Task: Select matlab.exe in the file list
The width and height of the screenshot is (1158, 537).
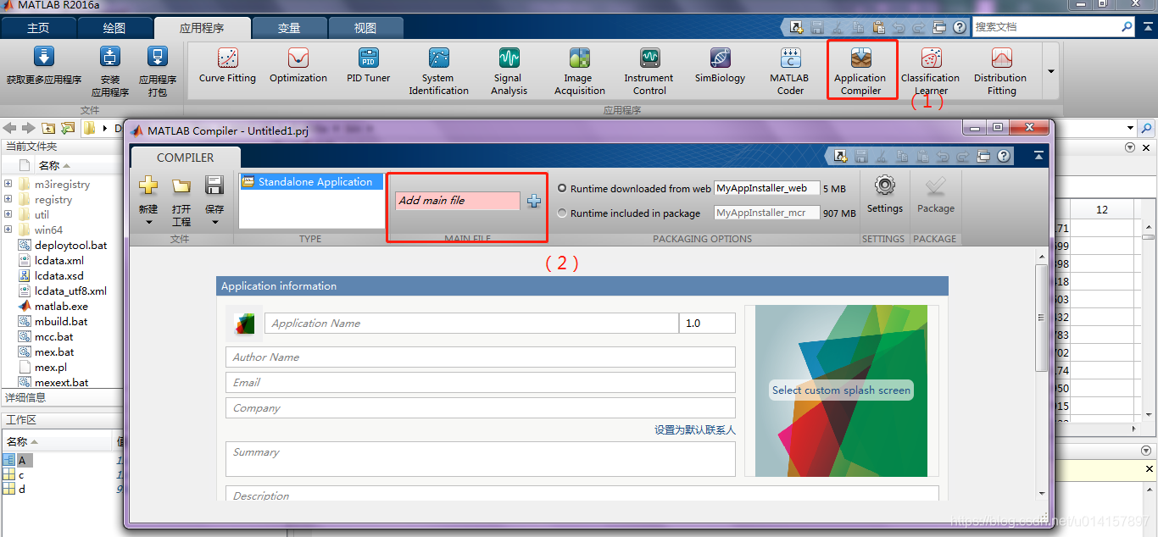Action: pos(61,306)
